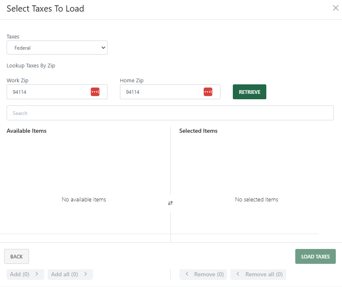
Task: Click the Taxes label above the dropdown
Action: 13,36
